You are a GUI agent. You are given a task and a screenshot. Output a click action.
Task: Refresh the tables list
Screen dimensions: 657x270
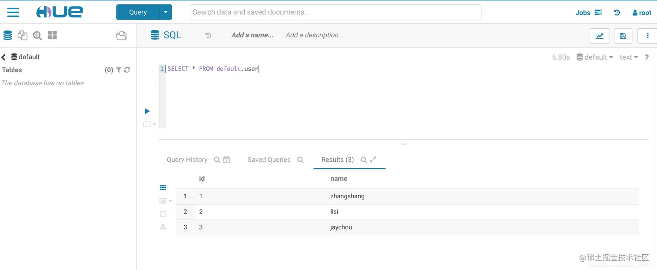(127, 70)
